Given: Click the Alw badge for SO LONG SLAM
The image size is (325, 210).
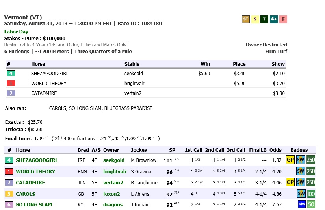Looking at the screenshot, I should [x=302, y=205].
